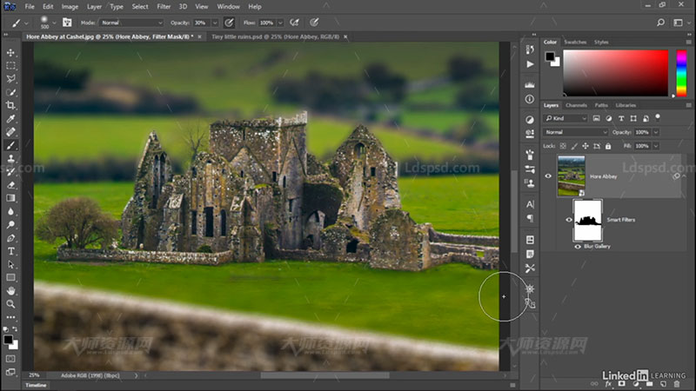
Task: Open the Edit Toolbar ellipsis menu
Action: (x=10, y=317)
